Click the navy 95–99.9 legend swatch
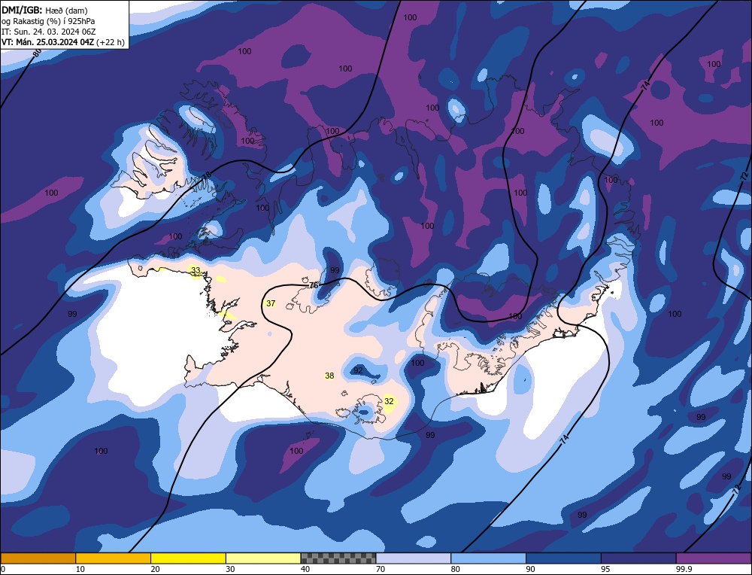The image size is (752, 575). click(638, 558)
